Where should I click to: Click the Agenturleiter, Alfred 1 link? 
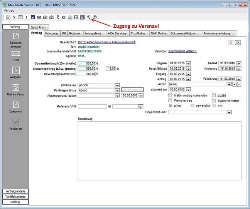tap(182, 51)
